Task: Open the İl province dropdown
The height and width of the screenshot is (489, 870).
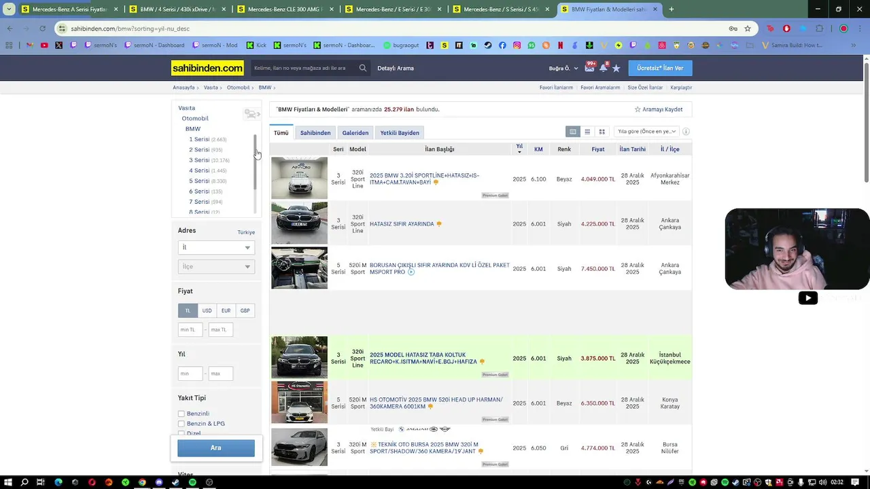Action: 216,248
